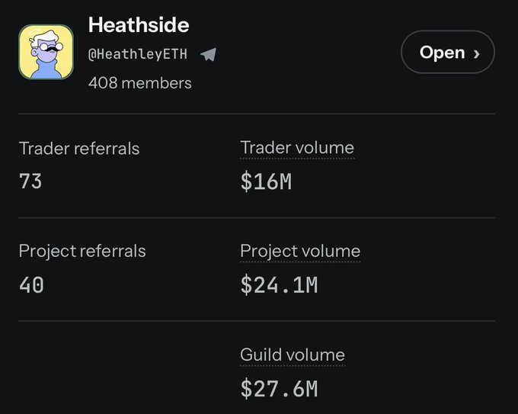Viewport: 518px width, 414px height.
Task: Click the $16M trader volume value
Action: pos(266,181)
